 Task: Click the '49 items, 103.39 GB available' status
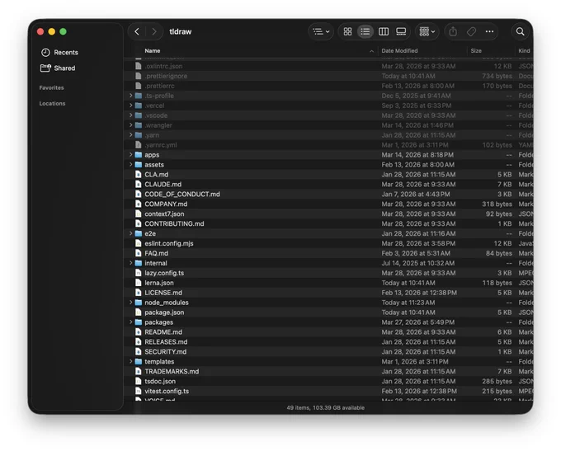326,407
